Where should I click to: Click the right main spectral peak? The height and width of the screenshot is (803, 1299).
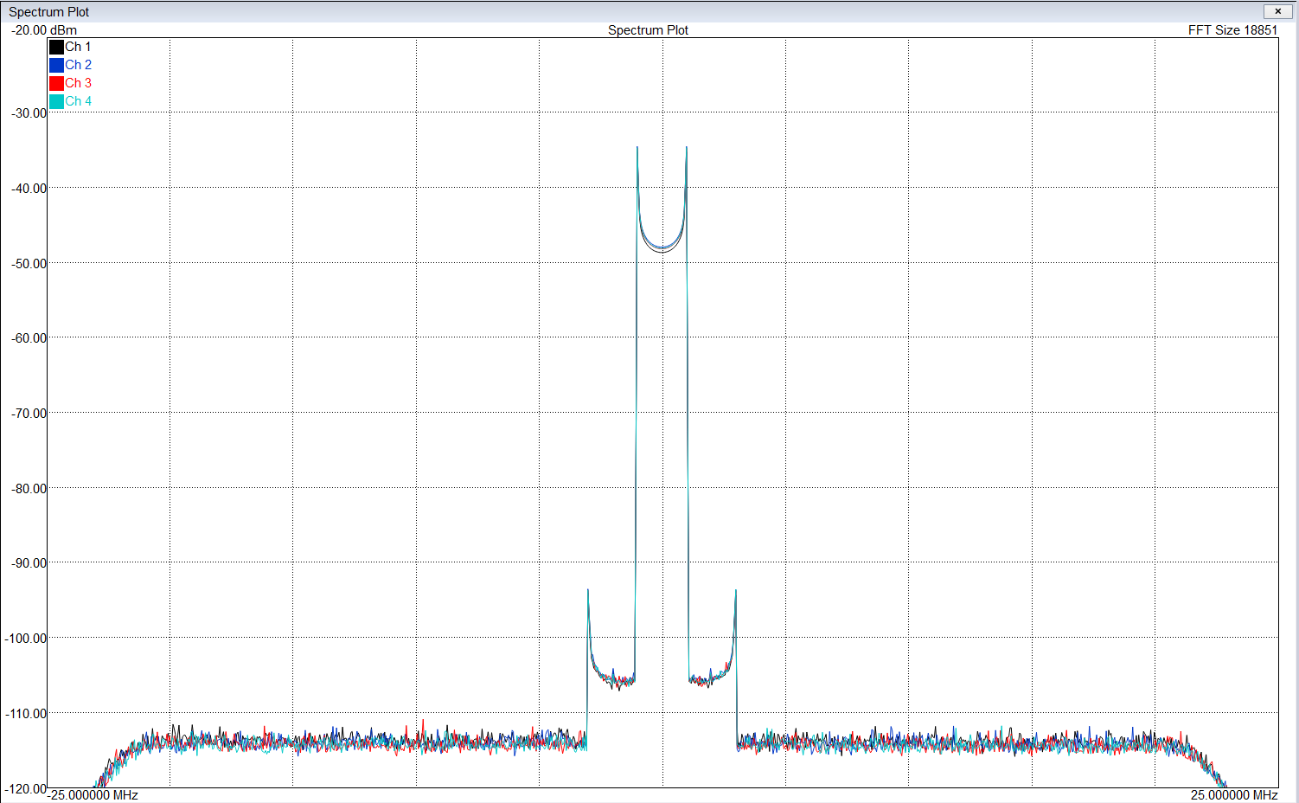pos(687,149)
